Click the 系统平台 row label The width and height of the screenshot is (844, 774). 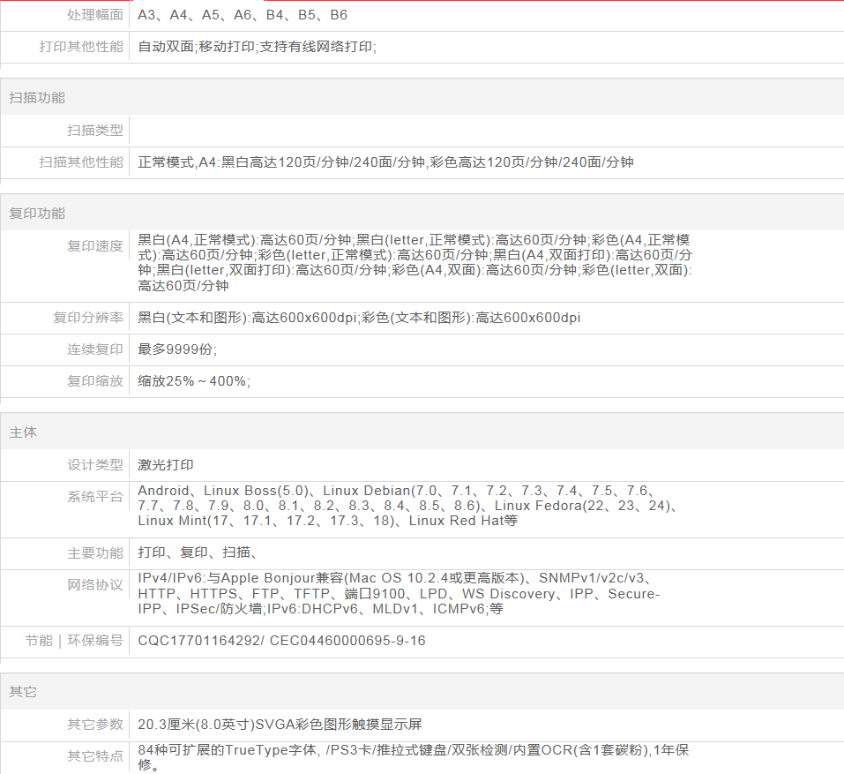(x=95, y=497)
